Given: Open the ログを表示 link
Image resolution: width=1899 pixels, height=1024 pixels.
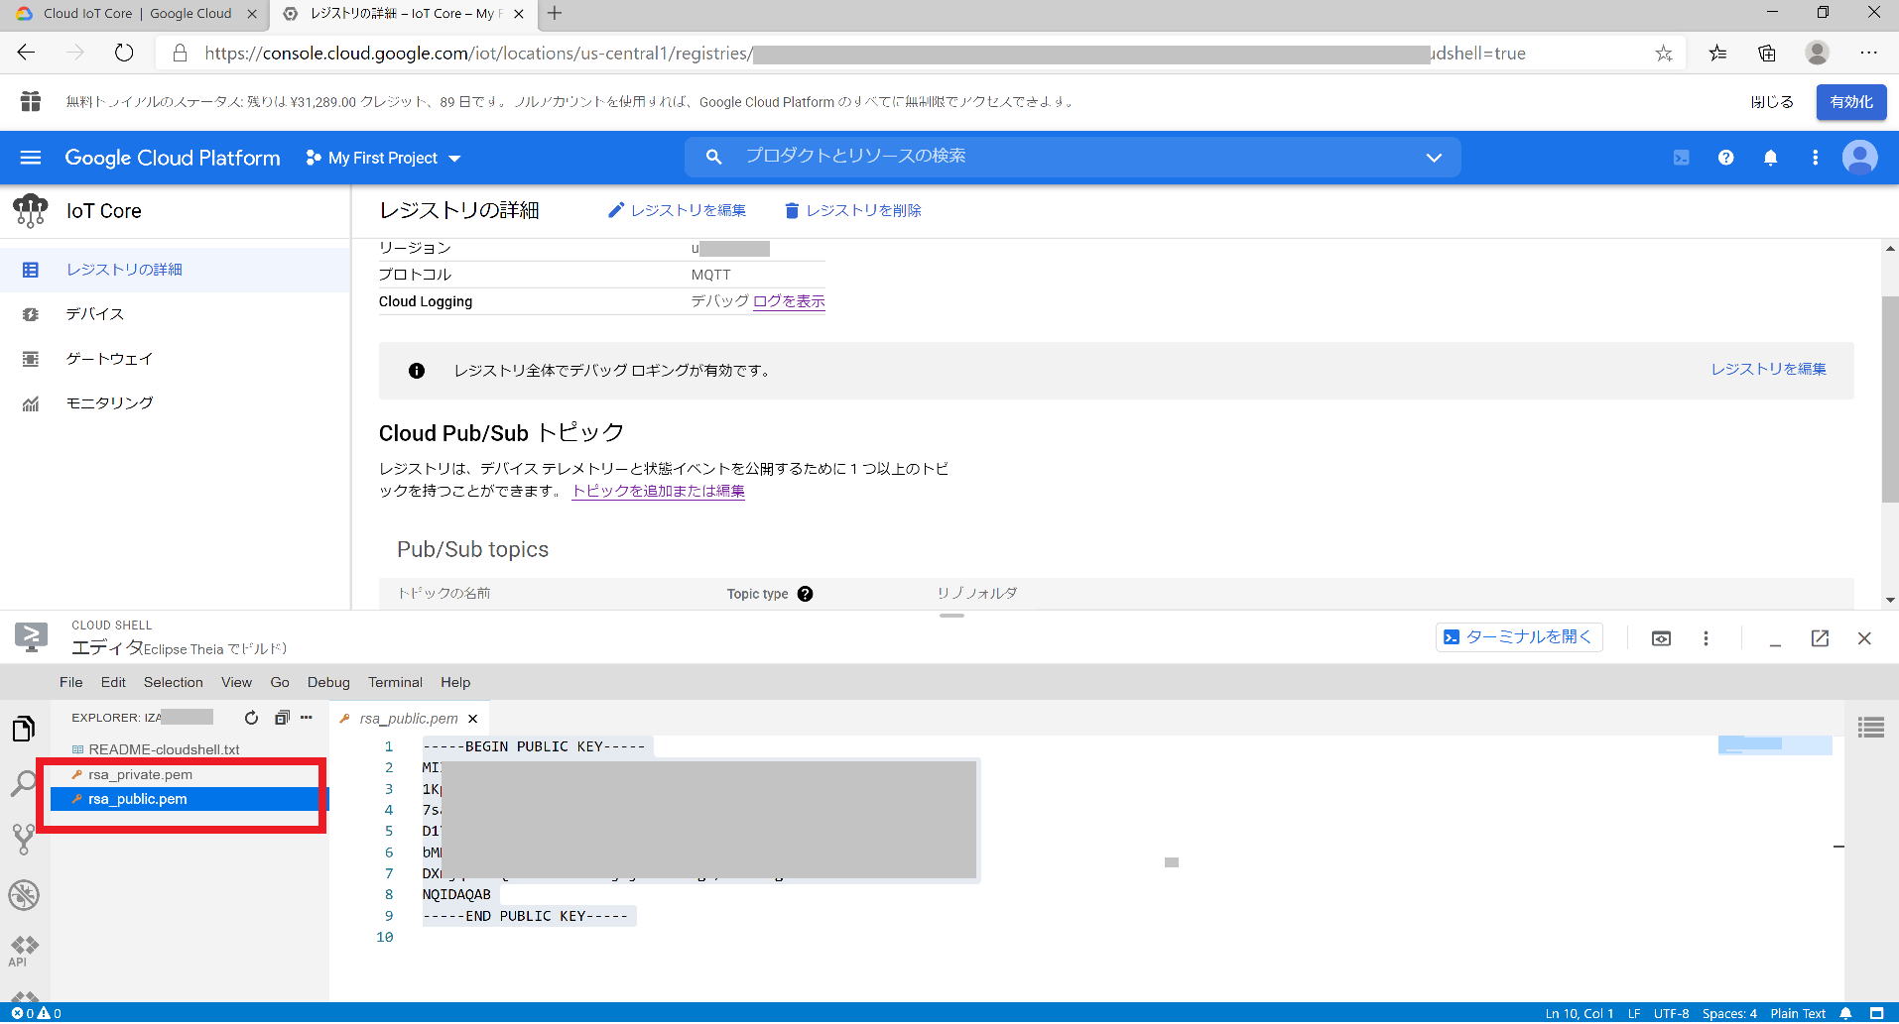Looking at the screenshot, I should coord(789,301).
